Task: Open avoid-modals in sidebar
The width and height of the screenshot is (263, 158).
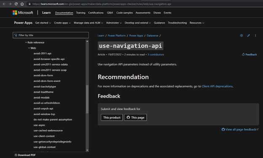Action: point(41,98)
